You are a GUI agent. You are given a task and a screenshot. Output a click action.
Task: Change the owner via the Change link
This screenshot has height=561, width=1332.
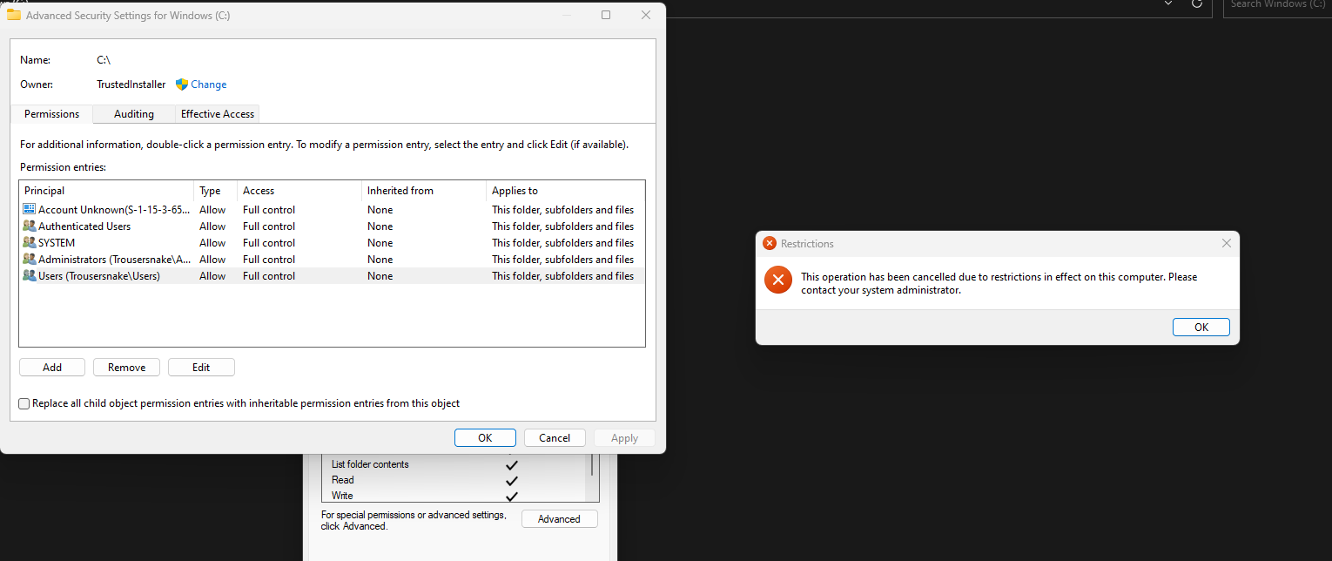209,84
